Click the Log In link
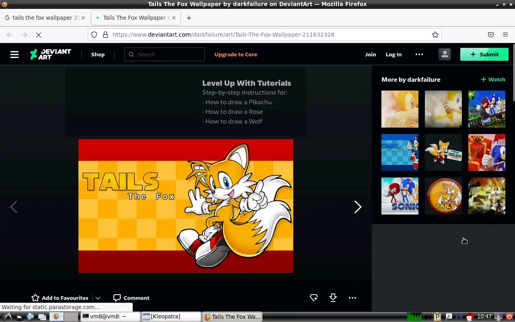515x322 pixels. tap(393, 54)
